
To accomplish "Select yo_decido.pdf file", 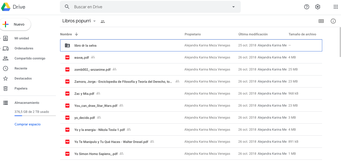I will [x=191, y=118].
